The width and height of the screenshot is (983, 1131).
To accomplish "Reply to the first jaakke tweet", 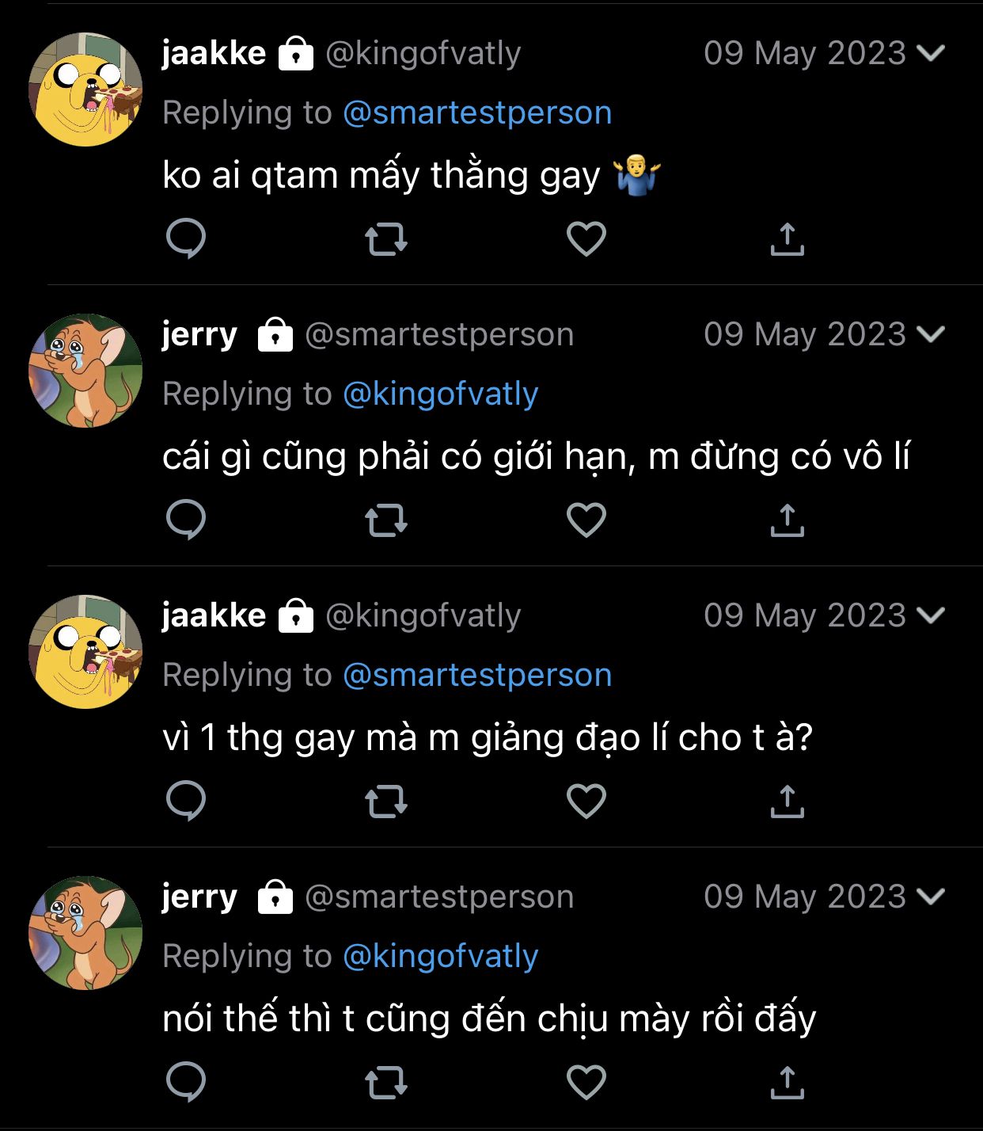I will tap(186, 238).
